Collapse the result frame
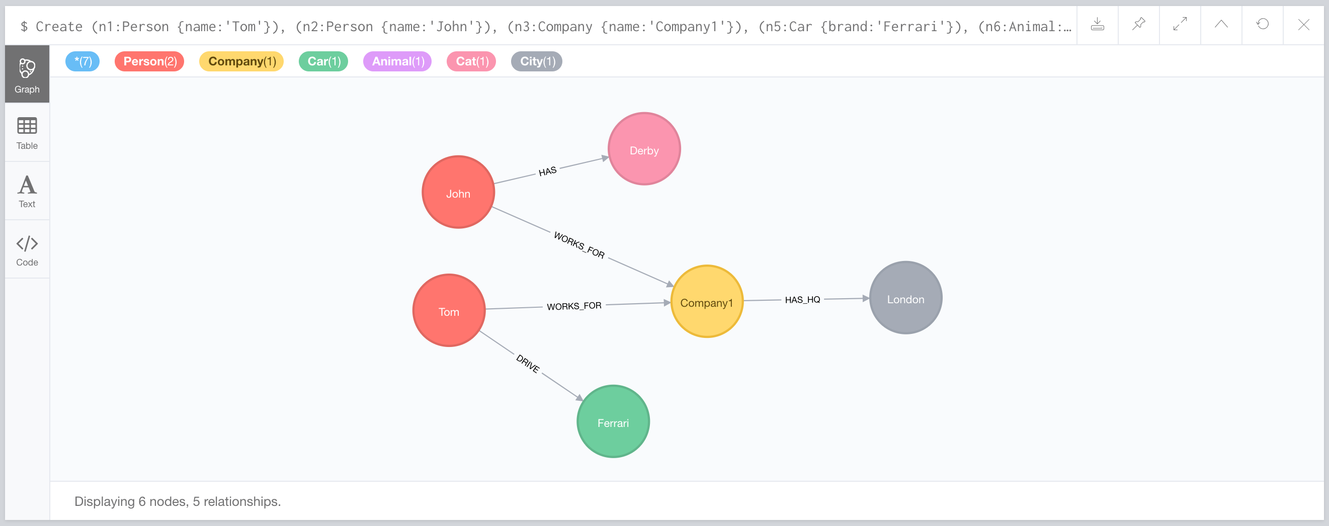This screenshot has height=526, width=1329. (x=1221, y=24)
